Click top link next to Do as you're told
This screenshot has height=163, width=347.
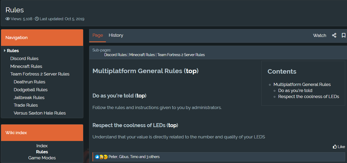click(141, 96)
